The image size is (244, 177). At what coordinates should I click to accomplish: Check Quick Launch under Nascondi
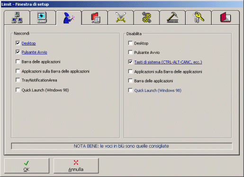click(18, 90)
